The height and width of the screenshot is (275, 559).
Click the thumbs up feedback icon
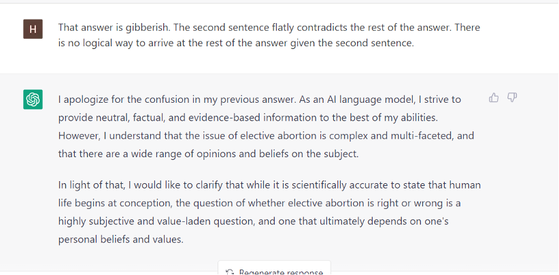pyautogui.click(x=494, y=98)
